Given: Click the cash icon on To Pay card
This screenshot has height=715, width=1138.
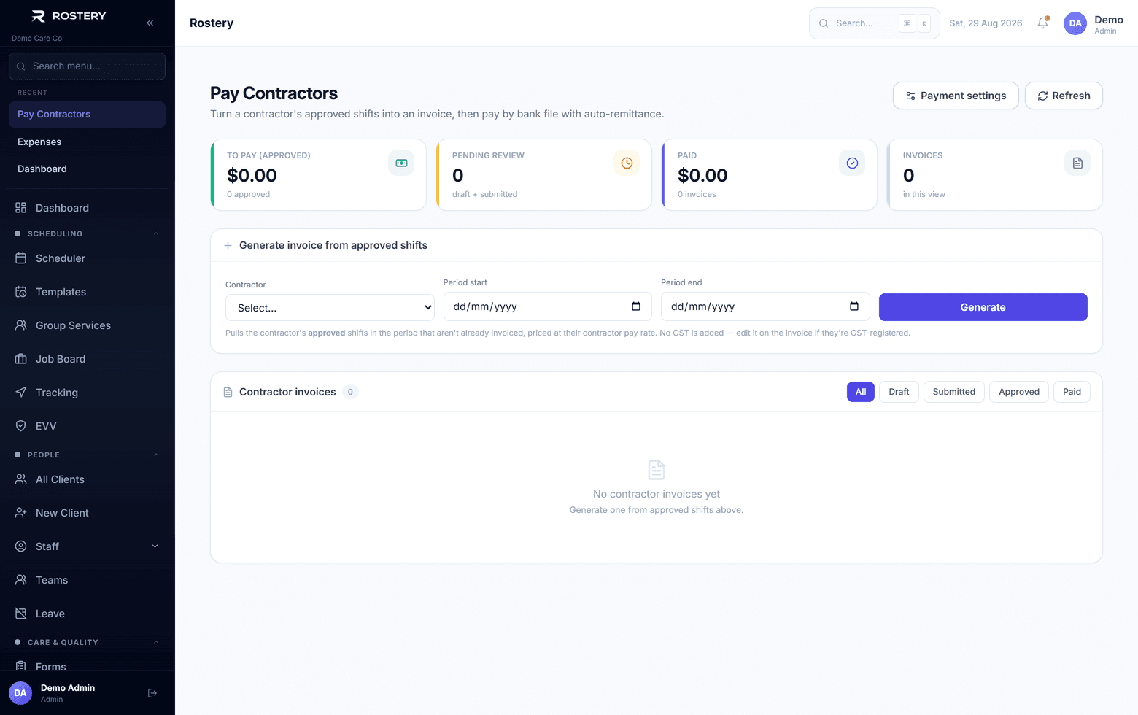Looking at the screenshot, I should click(x=401, y=163).
